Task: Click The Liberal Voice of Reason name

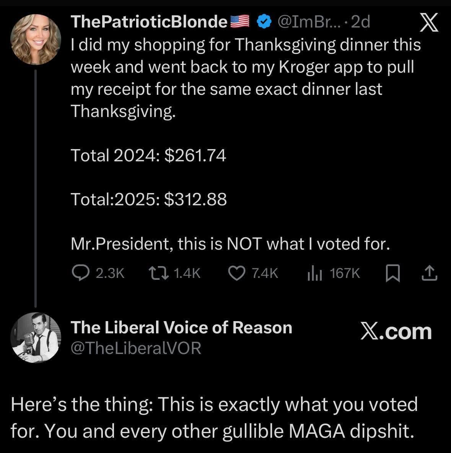Action: pos(181,328)
